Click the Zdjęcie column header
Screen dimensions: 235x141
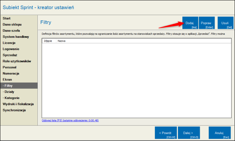click(x=49, y=41)
